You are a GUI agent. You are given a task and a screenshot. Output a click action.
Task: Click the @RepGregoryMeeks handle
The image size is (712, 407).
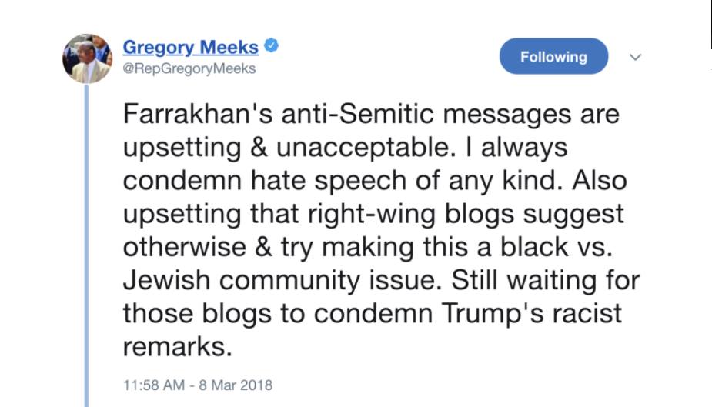[189, 68]
